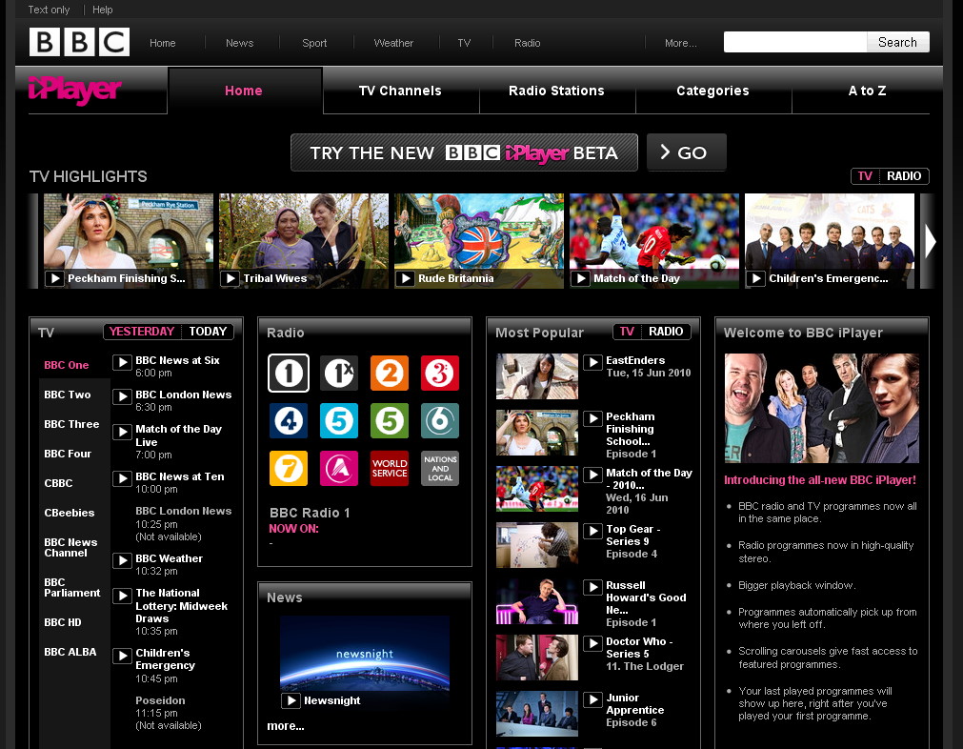The width and height of the screenshot is (963, 749).
Task: Select BBC Four in the channel list
Action: (68, 454)
